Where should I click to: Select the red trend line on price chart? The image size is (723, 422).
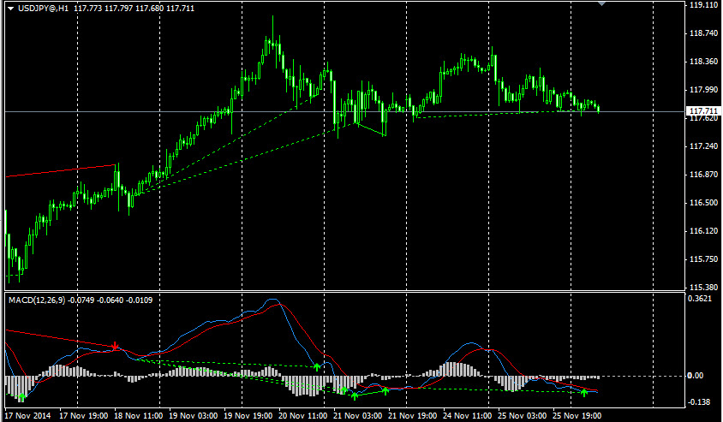coord(60,170)
